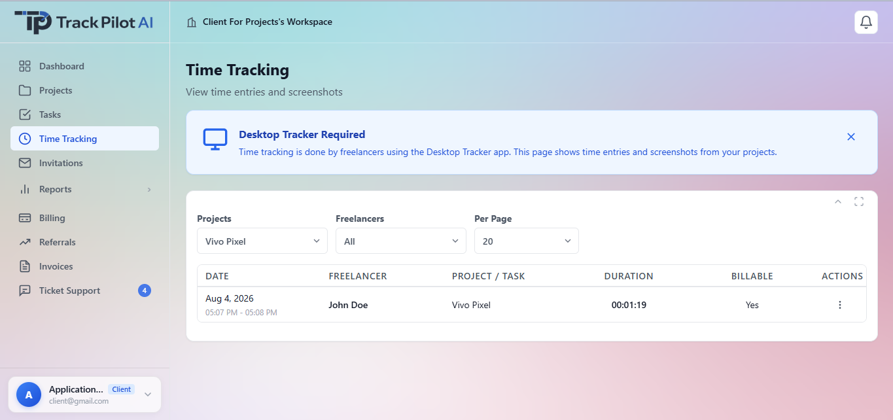Click the DATE column header
The width and height of the screenshot is (893, 420).
click(x=217, y=276)
